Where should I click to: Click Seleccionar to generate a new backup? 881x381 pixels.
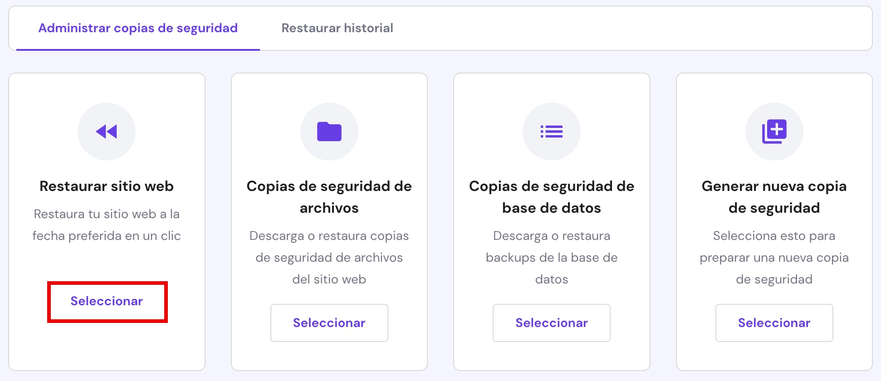click(x=774, y=322)
